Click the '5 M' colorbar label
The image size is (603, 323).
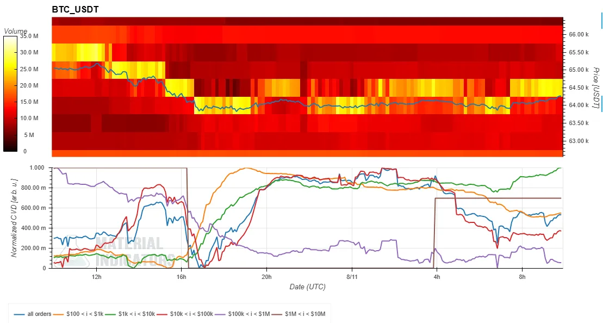(29, 135)
